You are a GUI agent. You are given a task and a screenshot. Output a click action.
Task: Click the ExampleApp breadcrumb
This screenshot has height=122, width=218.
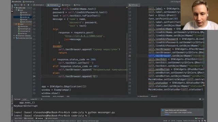click(x=46, y=96)
